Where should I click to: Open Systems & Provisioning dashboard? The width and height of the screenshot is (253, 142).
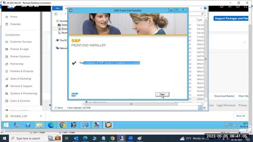point(24,93)
